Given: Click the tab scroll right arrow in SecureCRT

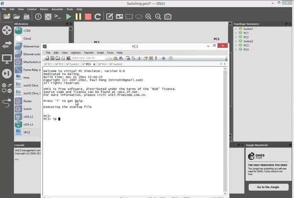Looking at the screenshot, I should pyautogui.click(x=224, y=64).
